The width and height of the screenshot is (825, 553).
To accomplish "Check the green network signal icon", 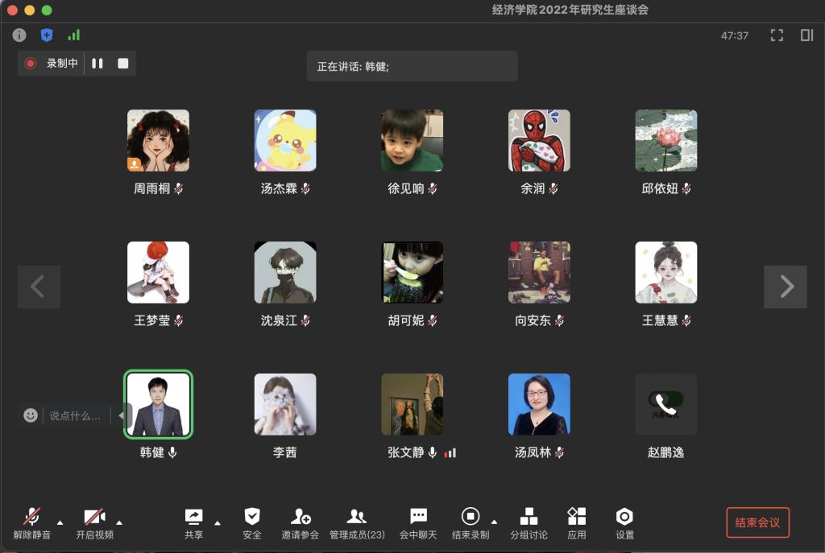I will (73, 35).
